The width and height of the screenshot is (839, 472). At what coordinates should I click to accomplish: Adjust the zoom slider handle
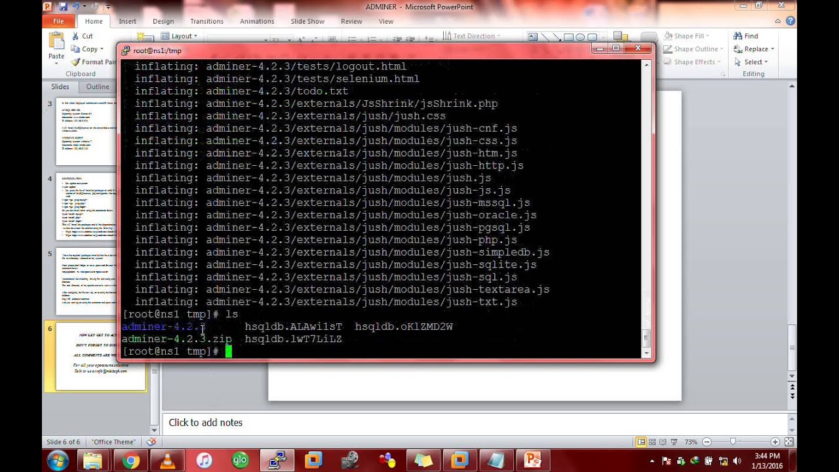pyautogui.click(x=733, y=442)
